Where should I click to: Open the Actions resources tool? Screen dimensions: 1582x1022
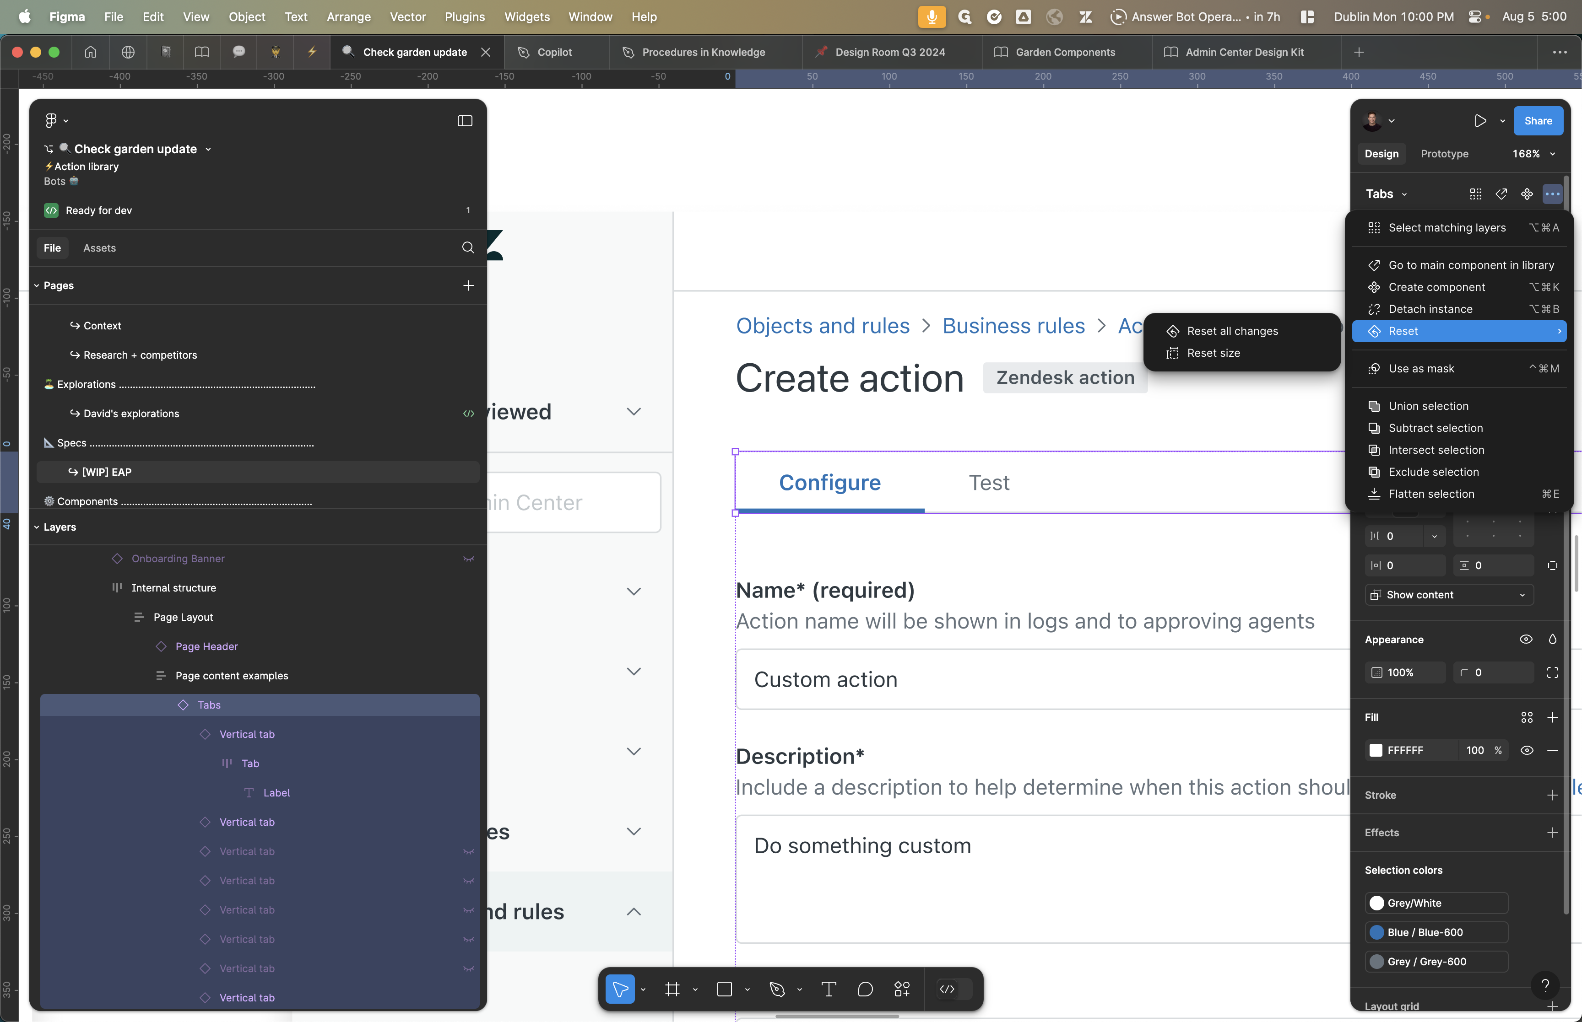point(901,989)
